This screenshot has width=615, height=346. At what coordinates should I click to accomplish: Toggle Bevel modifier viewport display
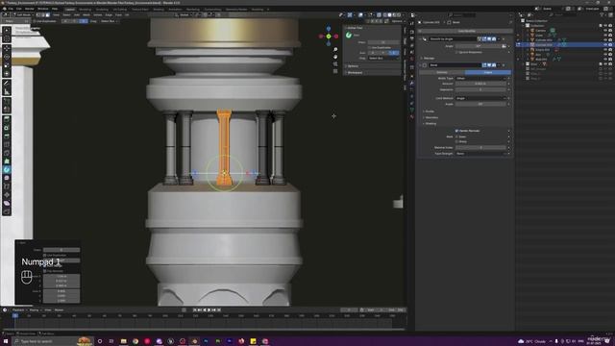(x=489, y=65)
